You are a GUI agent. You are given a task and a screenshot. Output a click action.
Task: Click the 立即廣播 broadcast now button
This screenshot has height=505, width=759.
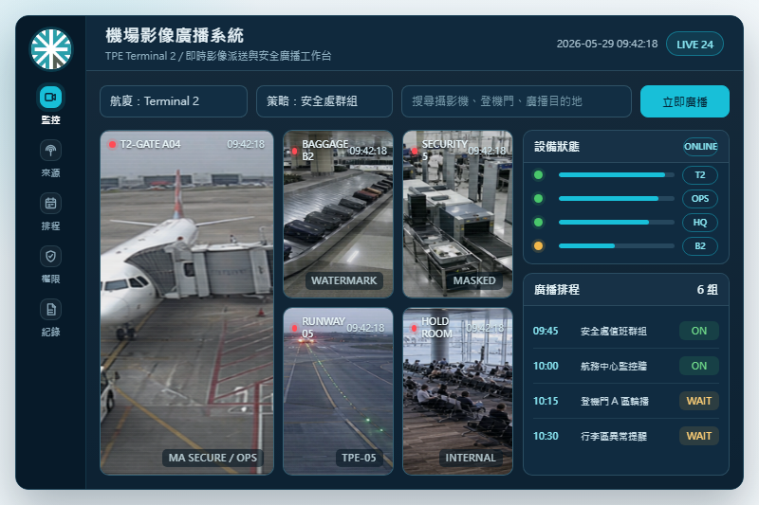pos(685,101)
